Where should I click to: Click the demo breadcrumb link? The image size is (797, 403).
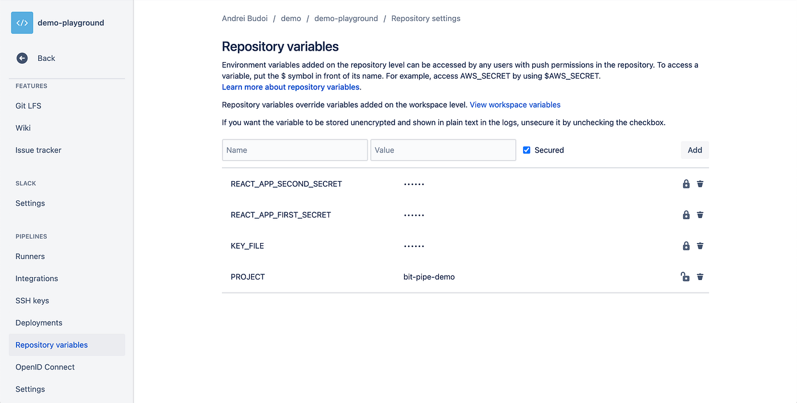(291, 18)
